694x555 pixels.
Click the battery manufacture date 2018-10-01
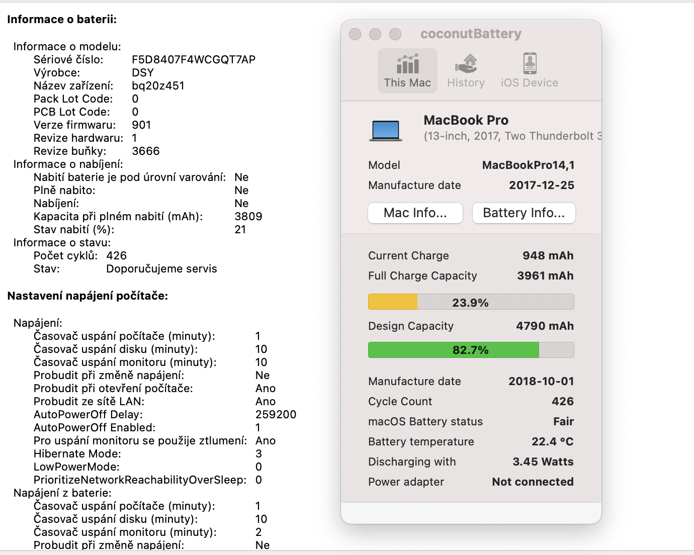[541, 381]
